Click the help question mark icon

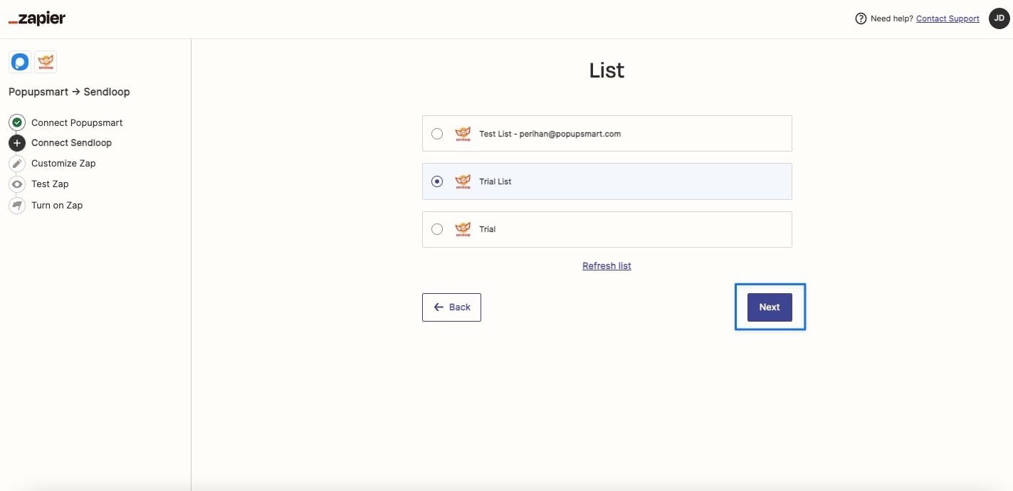[x=861, y=19]
